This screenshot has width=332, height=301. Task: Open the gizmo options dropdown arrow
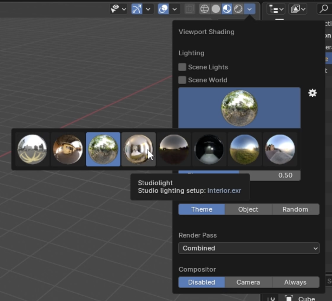coord(148,9)
